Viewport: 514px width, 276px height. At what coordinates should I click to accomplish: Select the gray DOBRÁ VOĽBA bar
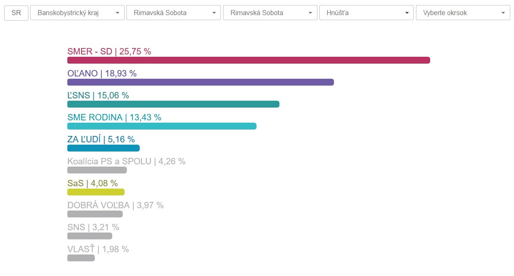tap(95, 214)
